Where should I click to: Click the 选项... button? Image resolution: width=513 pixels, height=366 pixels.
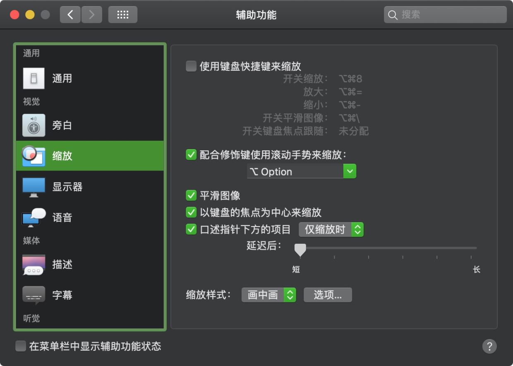pos(328,295)
